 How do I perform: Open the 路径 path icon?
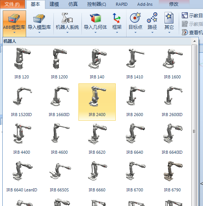152,18
